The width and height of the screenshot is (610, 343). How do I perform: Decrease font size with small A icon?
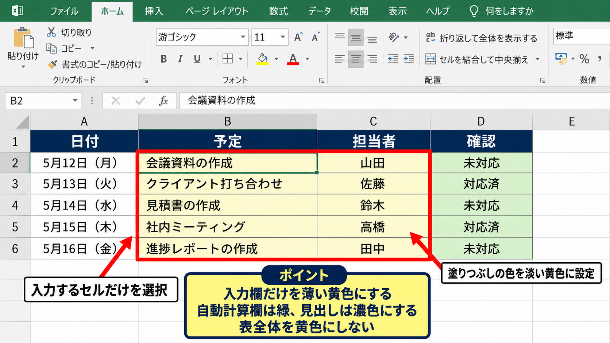316,37
